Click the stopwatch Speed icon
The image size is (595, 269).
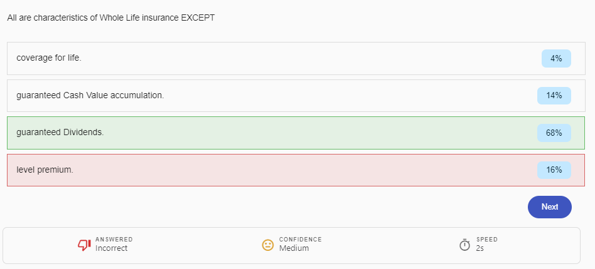tap(464, 245)
